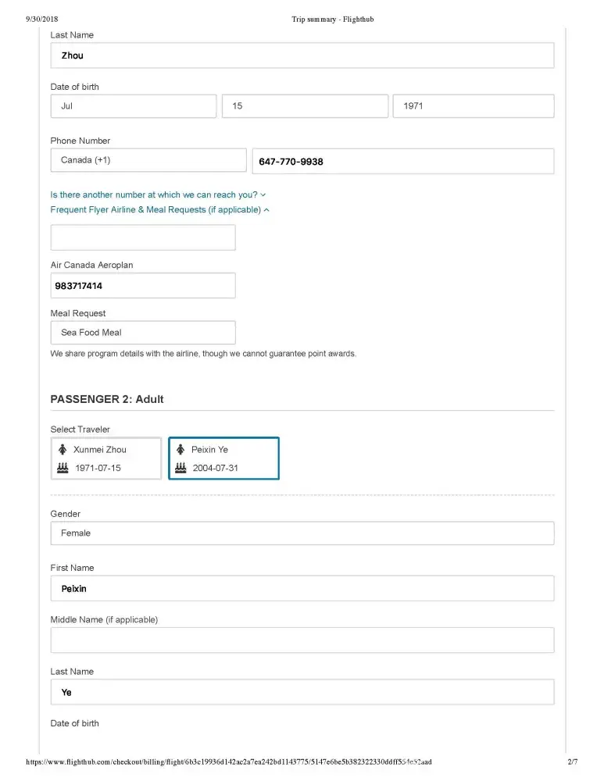Select the Peixin Ye traveler card
604x781 pixels.
click(224, 458)
